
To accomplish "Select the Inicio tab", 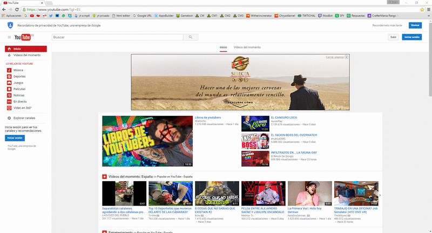I will (223, 47).
